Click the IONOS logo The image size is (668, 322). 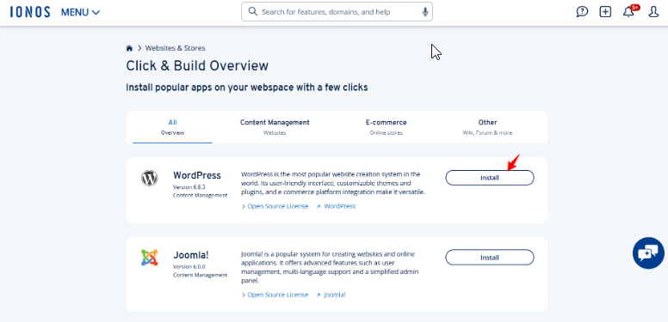[30, 12]
